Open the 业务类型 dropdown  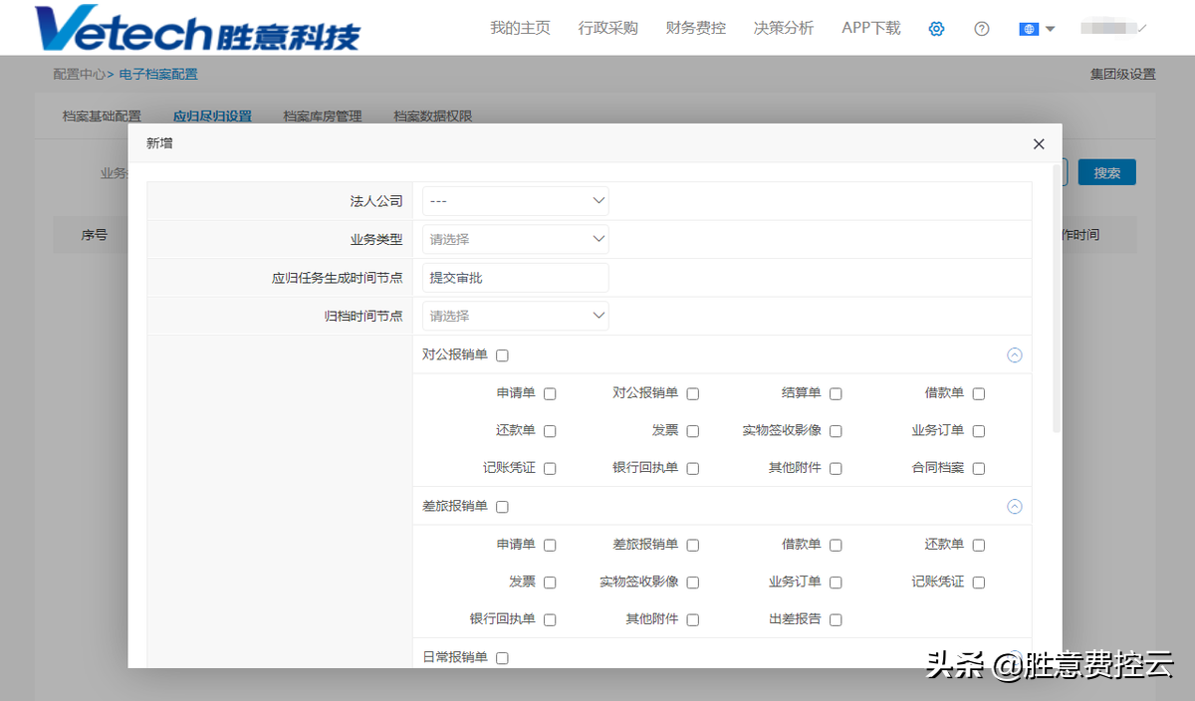click(516, 239)
